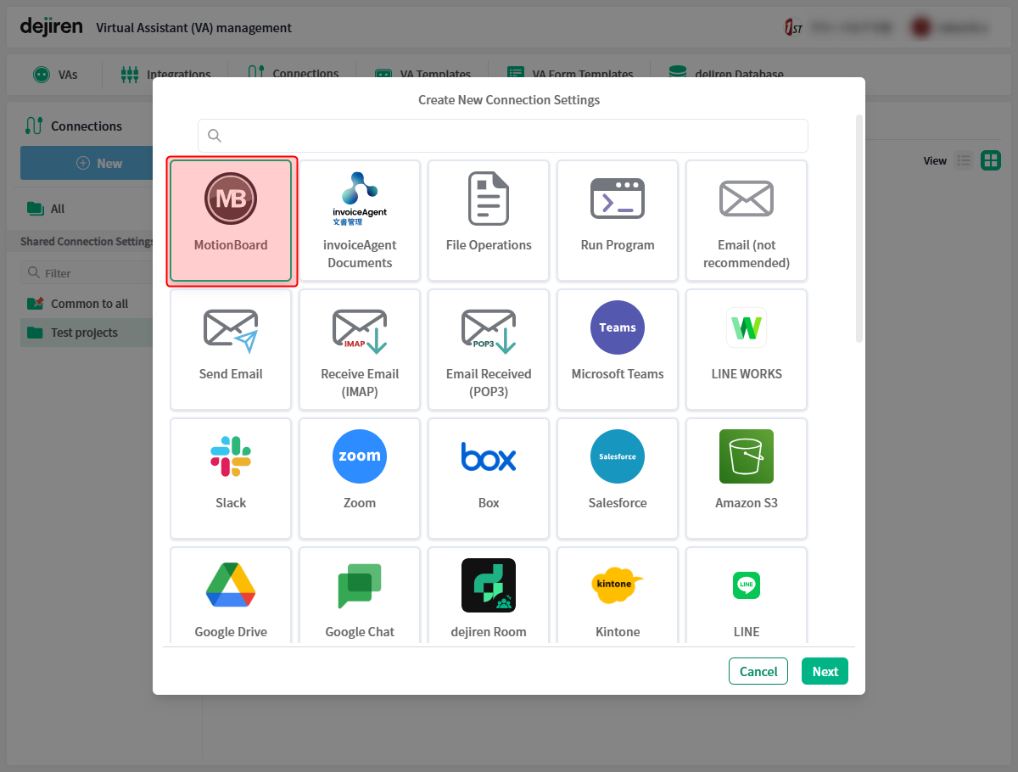Select the Microsoft Teams connection
1018x772 pixels.
coord(618,350)
